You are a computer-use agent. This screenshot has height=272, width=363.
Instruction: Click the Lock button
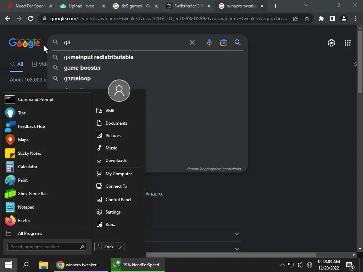point(105,247)
